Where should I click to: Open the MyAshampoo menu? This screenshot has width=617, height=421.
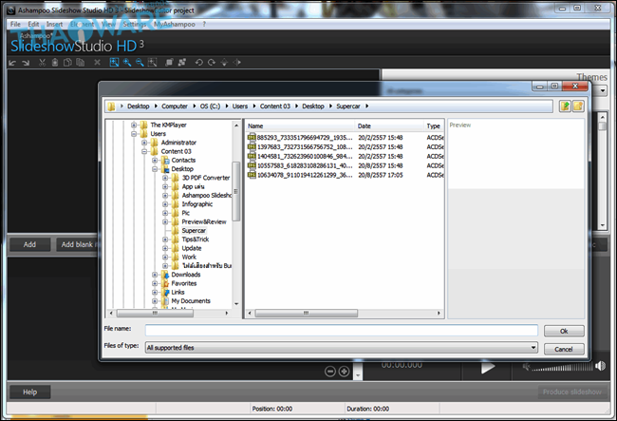(x=175, y=25)
